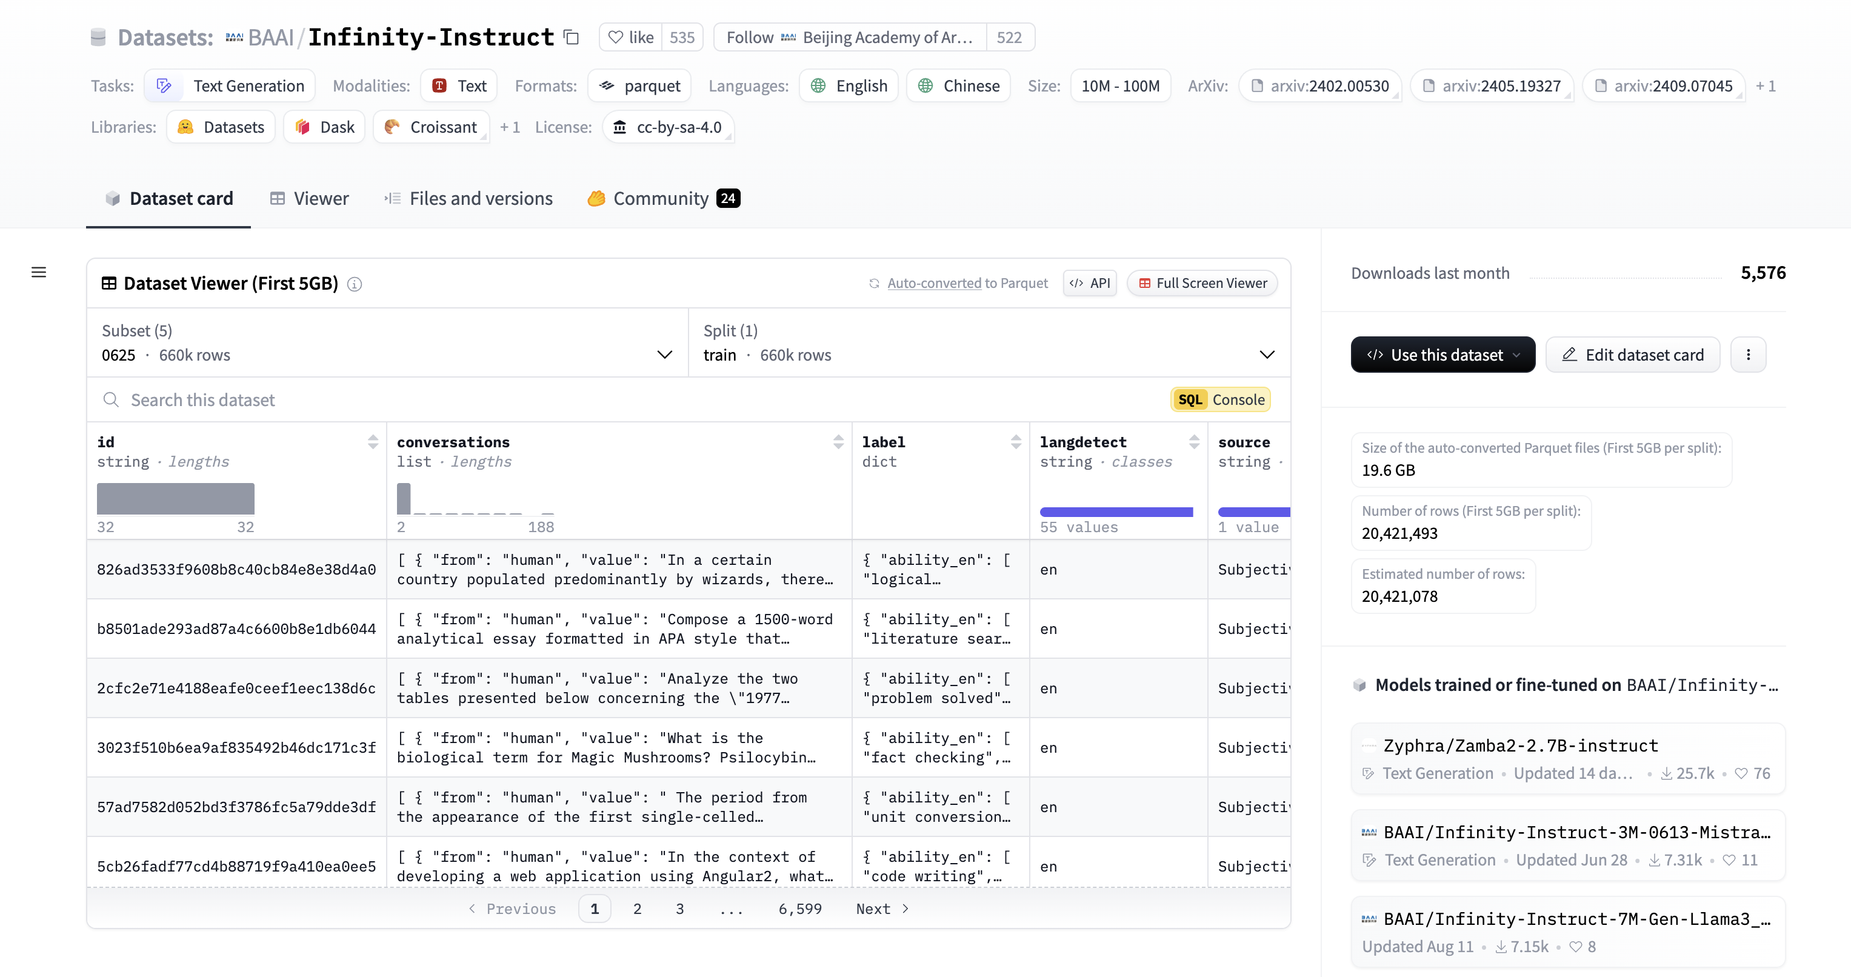Open the 'Analyze the two tables' conversation cell
This screenshot has height=977, width=1851.
619,689
